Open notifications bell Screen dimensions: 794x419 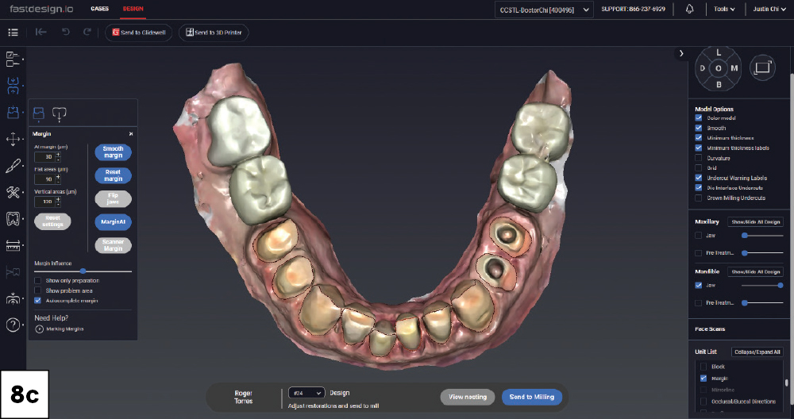(x=689, y=9)
